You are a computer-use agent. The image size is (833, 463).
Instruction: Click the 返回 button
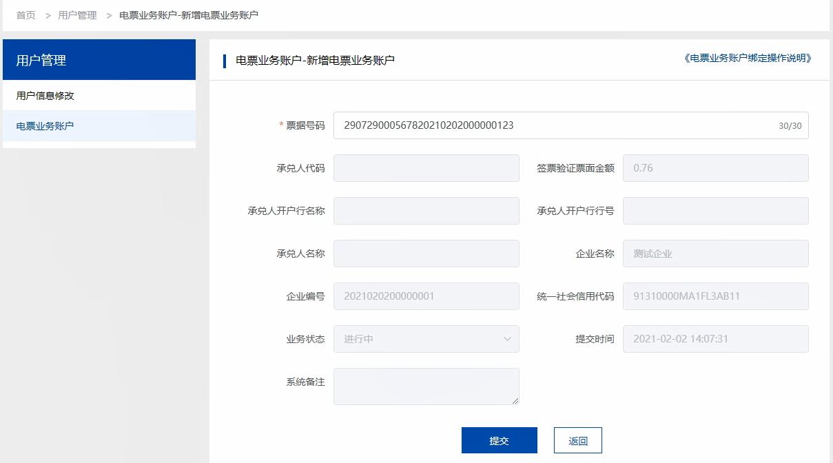point(577,440)
